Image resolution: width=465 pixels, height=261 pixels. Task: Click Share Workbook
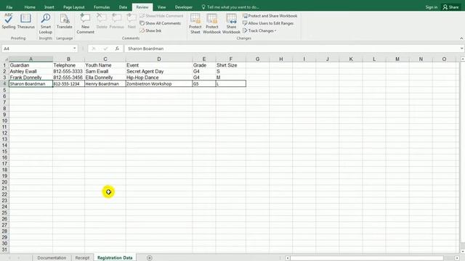pyautogui.click(x=231, y=24)
